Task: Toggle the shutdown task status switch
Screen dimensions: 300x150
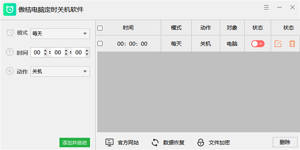Action: (257, 43)
